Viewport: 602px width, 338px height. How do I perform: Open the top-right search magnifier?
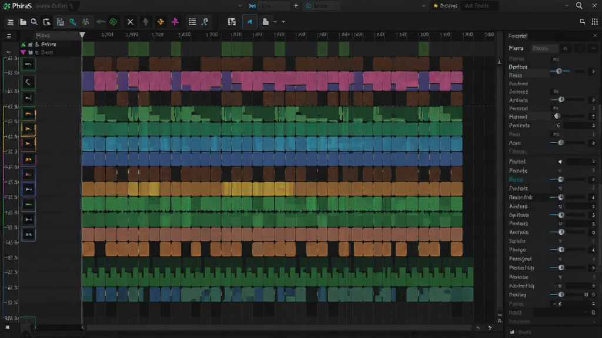point(579,5)
